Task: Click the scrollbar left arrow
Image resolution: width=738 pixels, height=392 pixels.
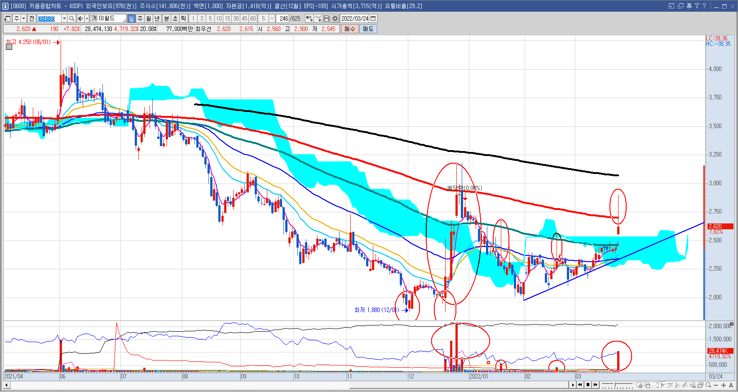Action: [x=6, y=385]
